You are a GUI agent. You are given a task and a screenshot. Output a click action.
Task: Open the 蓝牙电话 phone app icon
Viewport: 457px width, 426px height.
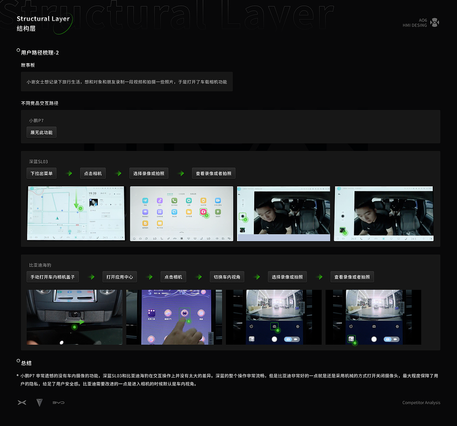tap(174, 201)
